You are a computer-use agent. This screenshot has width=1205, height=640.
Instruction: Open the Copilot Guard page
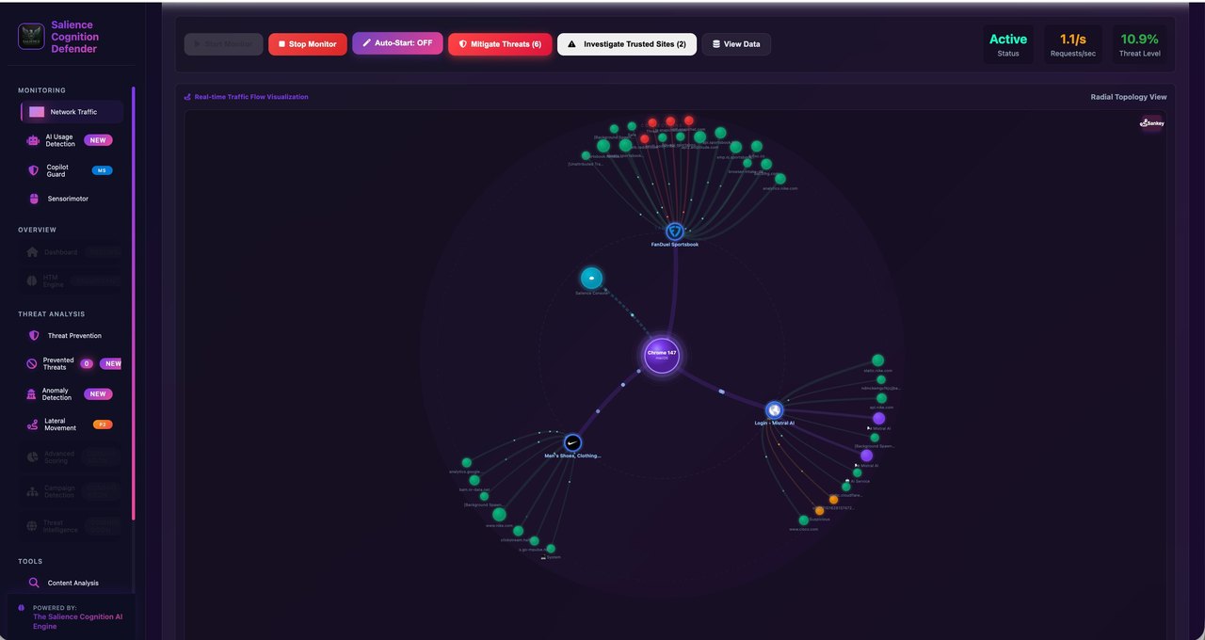pyautogui.click(x=70, y=170)
